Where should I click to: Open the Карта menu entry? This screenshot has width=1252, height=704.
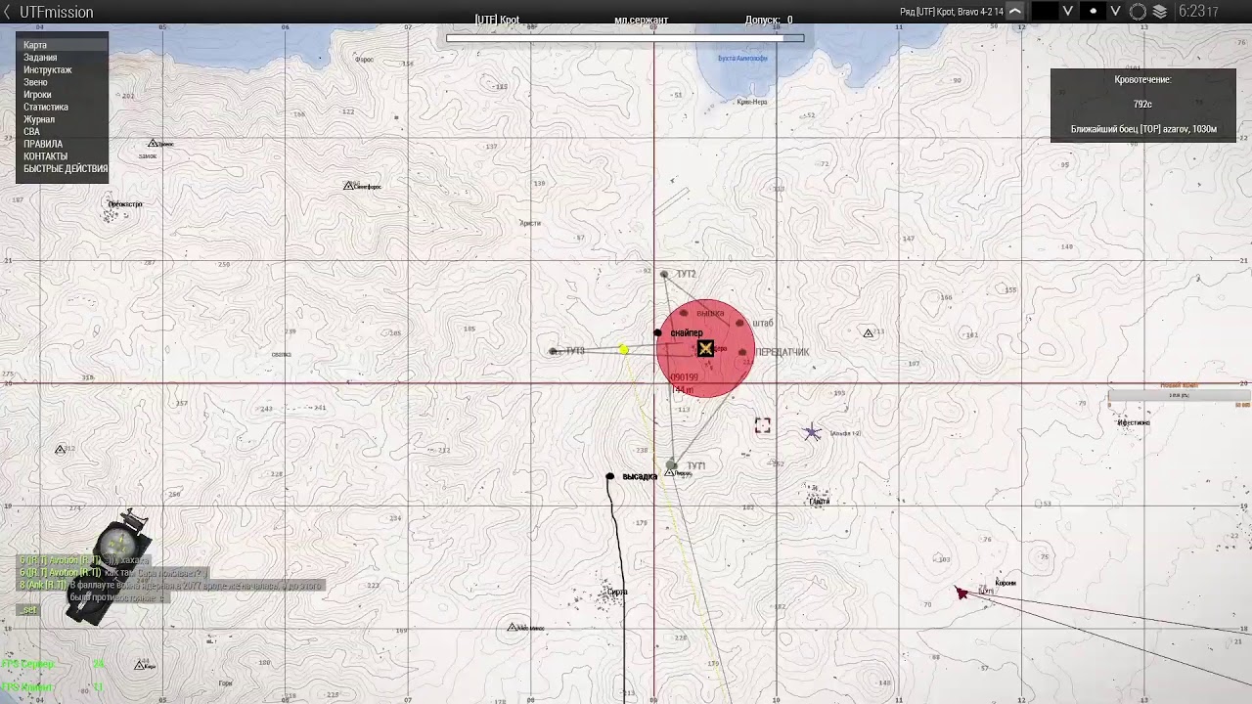coord(63,45)
